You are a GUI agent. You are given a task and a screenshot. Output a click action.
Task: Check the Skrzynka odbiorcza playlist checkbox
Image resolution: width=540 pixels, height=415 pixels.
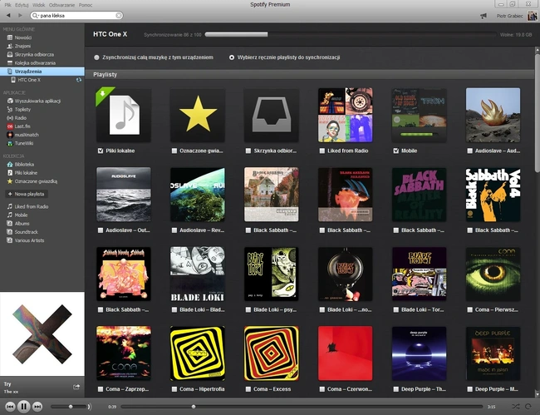click(x=248, y=151)
